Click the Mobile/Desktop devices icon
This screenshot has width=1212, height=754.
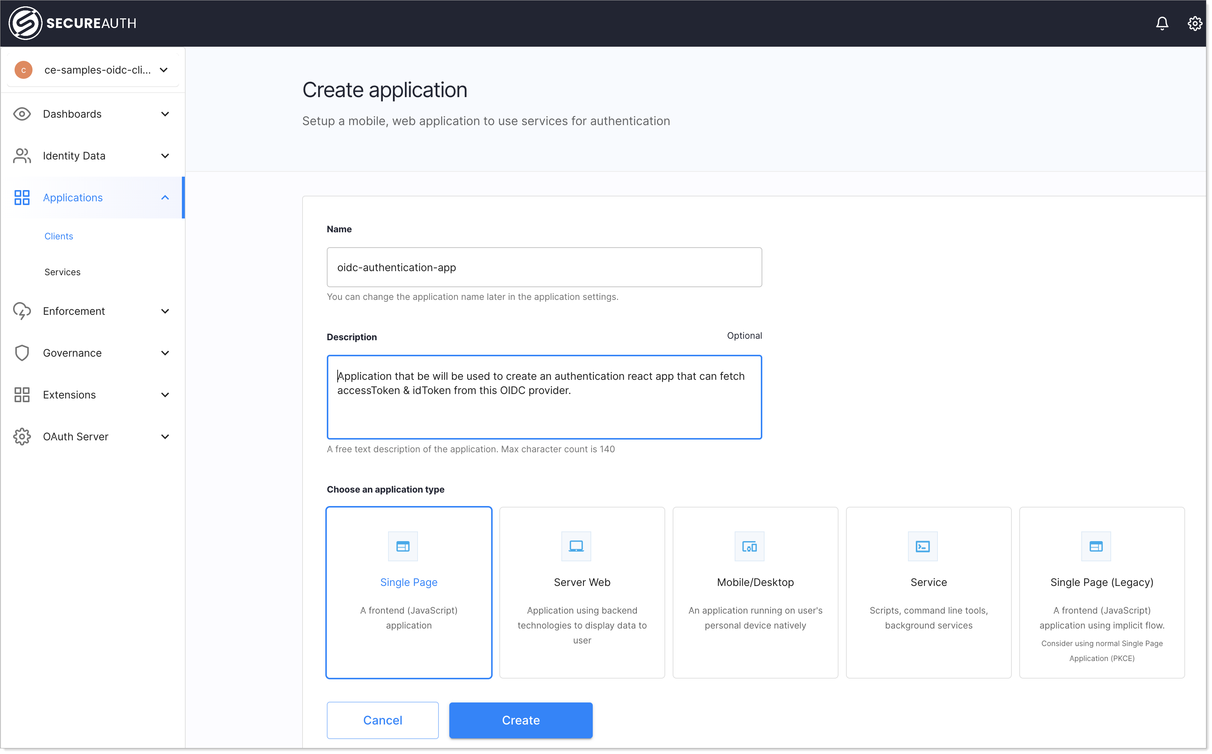coord(750,547)
